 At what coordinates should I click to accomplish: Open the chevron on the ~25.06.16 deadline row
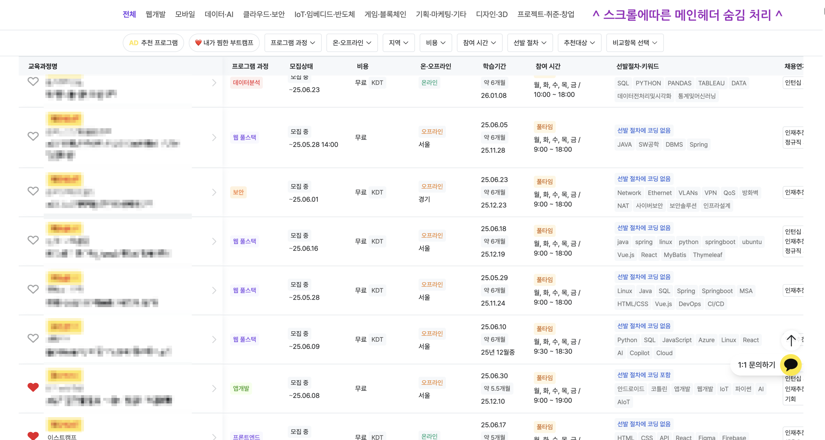[x=214, y=241]
